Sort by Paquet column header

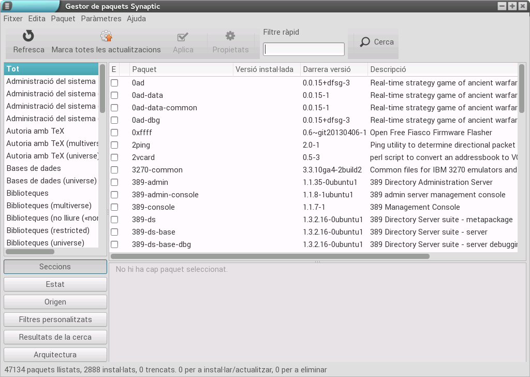click(x=181, y=69)
